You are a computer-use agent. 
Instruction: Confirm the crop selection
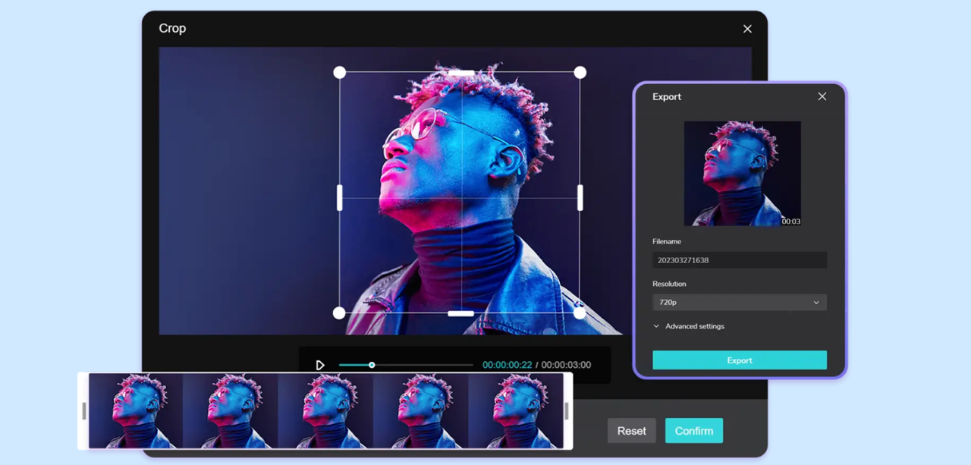pyautogui.click(x=693, y=431)
